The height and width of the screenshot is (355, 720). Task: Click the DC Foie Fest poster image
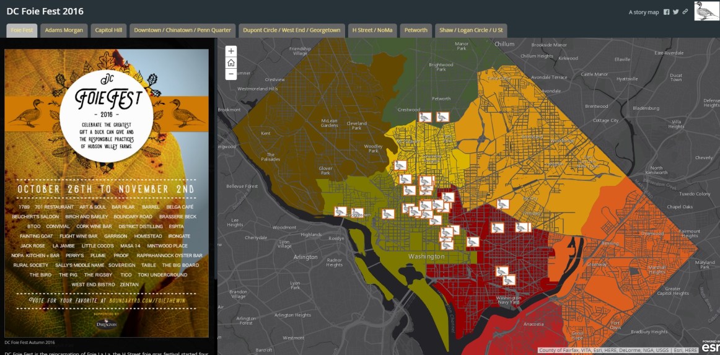coord(106,193)
